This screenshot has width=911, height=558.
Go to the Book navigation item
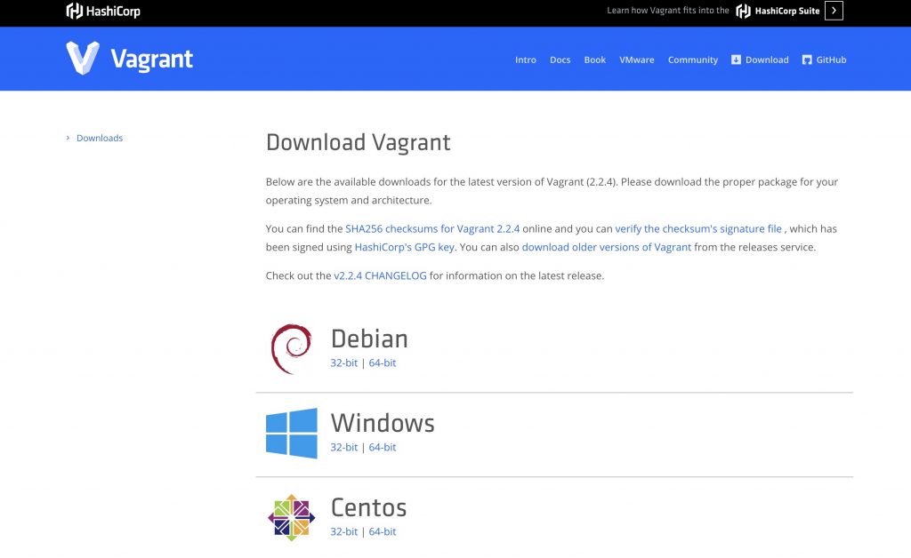[x=595, y=60]
